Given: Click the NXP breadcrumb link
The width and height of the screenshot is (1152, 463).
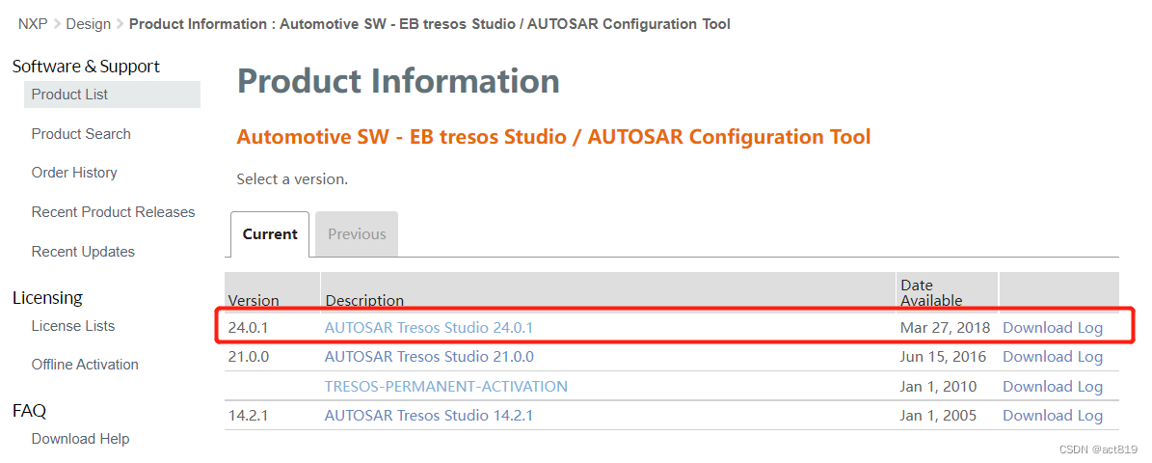Looking at the screenshot, I should pos(33,24).
